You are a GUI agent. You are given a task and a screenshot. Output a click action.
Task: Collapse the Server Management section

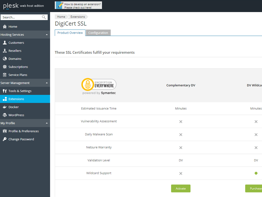point(47,83)
